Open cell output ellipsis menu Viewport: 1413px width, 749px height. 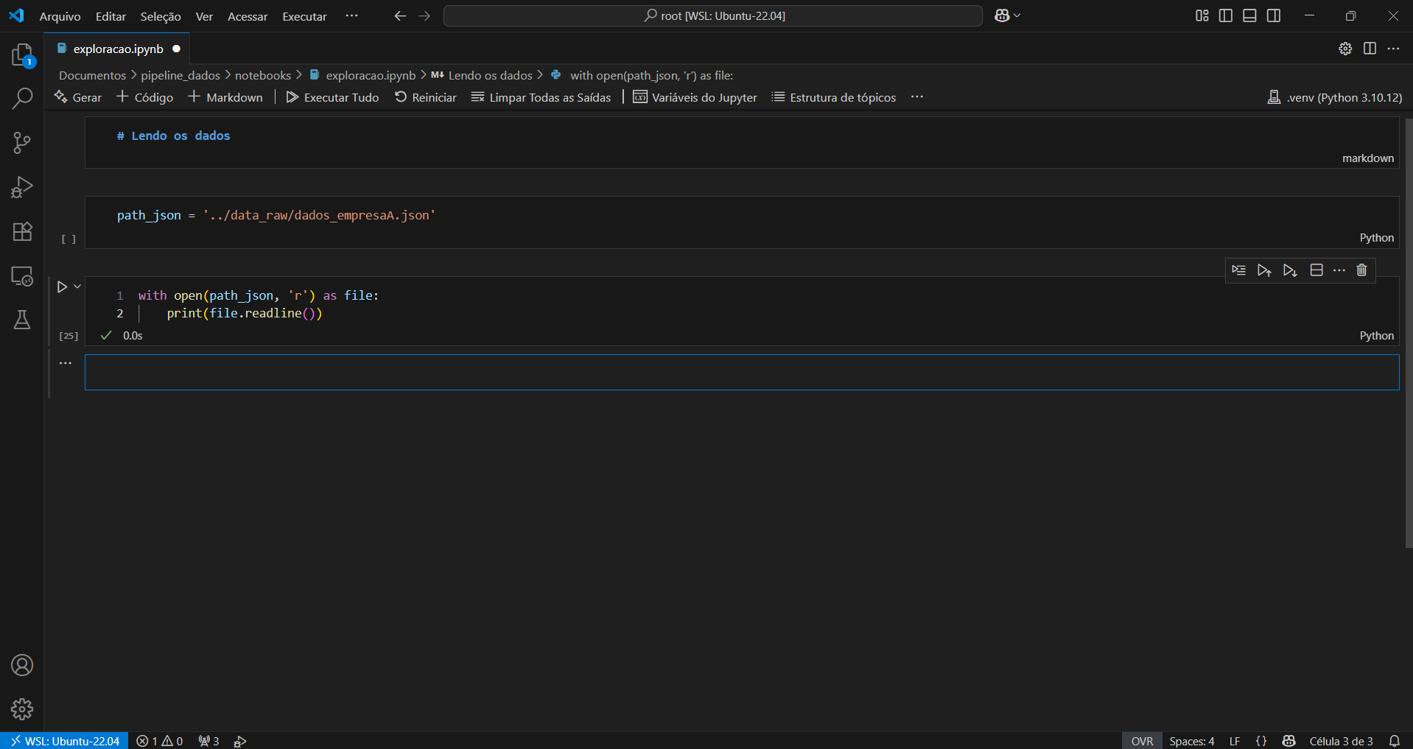pyautogui.click(x=66, y=363)
